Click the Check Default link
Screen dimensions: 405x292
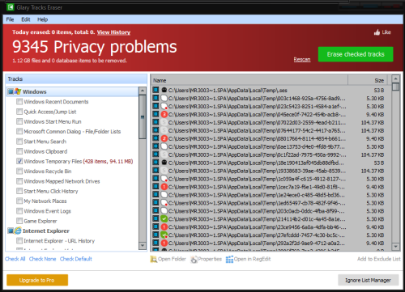(76, 259)
